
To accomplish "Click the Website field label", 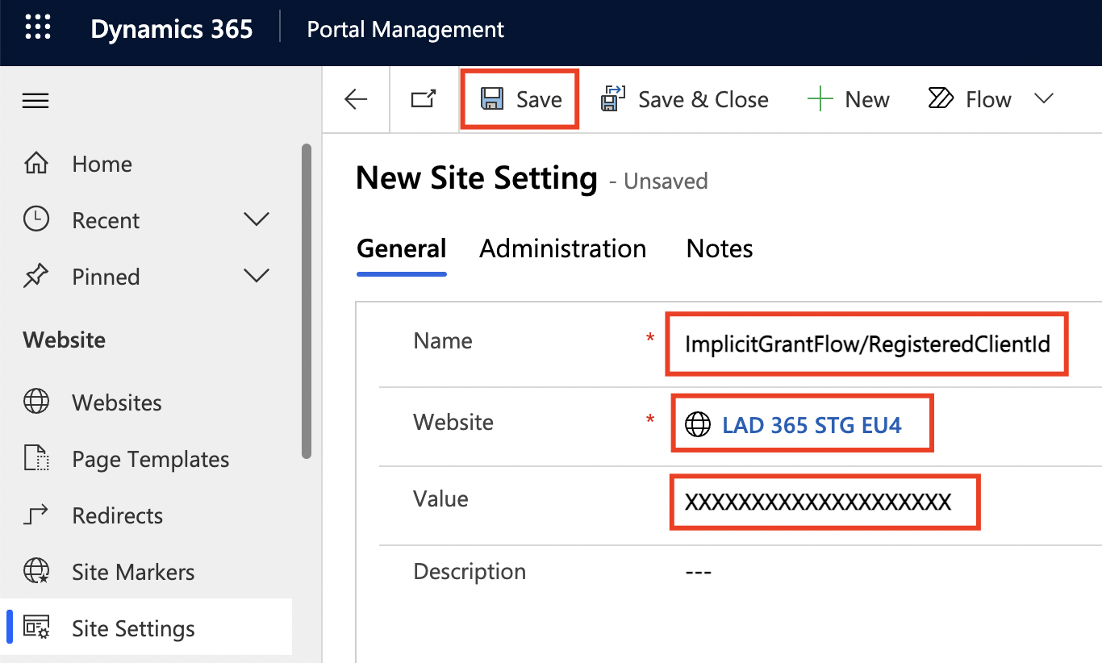I will [453, 422].
